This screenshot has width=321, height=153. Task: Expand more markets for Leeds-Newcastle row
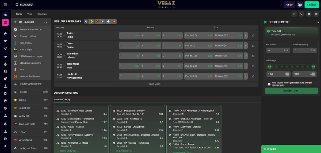[x=246, y=76]
